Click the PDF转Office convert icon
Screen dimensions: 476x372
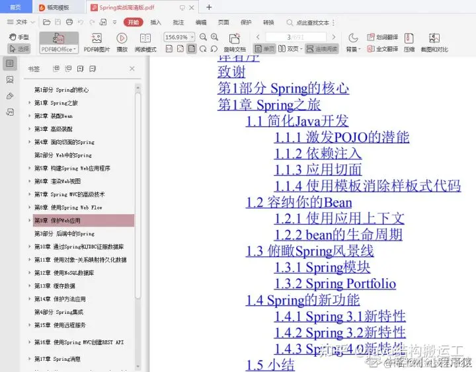coord(59,38)
